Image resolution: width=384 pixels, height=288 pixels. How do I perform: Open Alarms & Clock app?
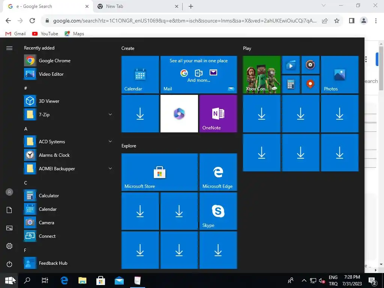click(68, 155)
